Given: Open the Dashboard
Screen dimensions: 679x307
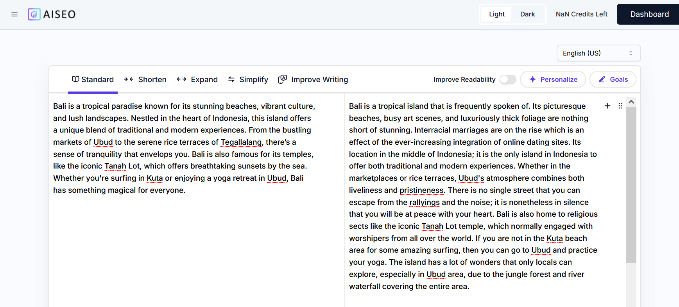Looking at the screenshot, I should pos(649,14).
